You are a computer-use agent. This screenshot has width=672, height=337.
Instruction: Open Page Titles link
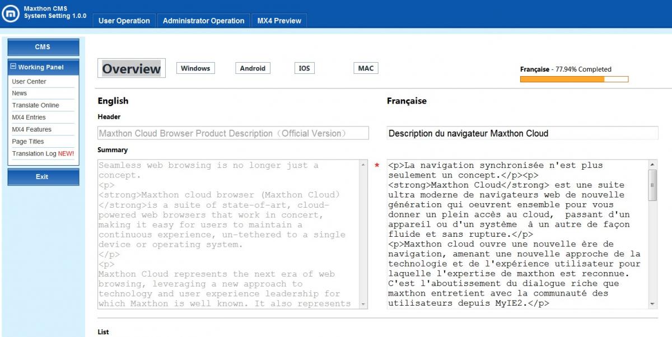[x=28, y=142]
